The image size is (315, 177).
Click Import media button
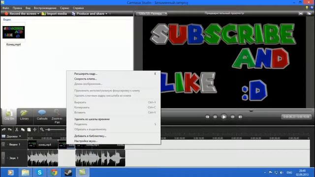pyautogui.click(x=54, y=14)
